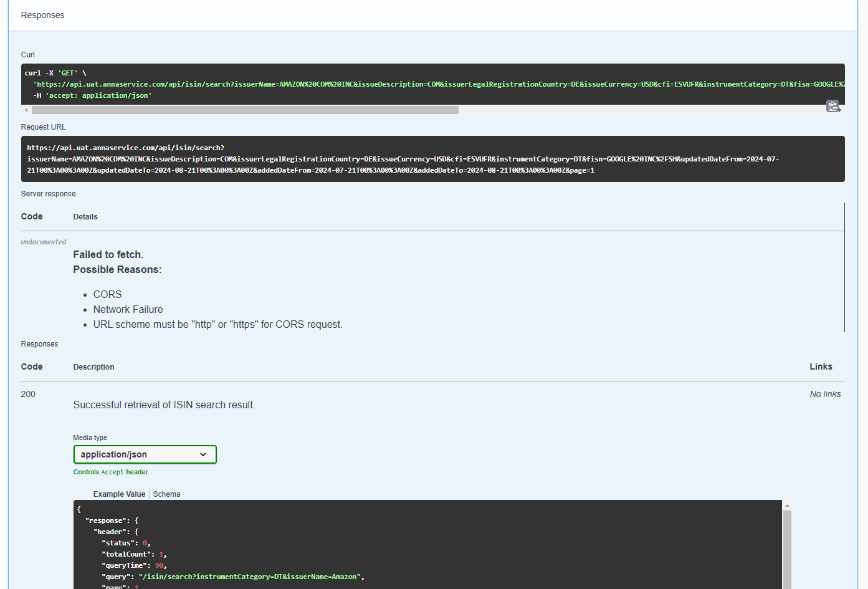Click the "status" line in example JSON
The width and height of the screenshot is (868, 589).
point(126,543)
